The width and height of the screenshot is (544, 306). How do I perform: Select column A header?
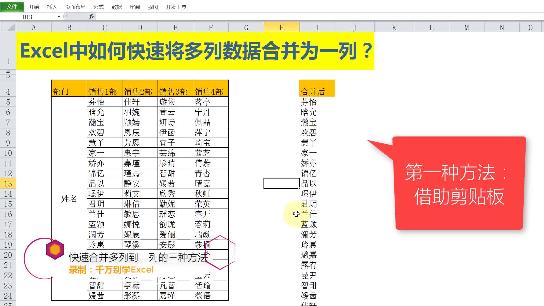click(x=34, y=27)
